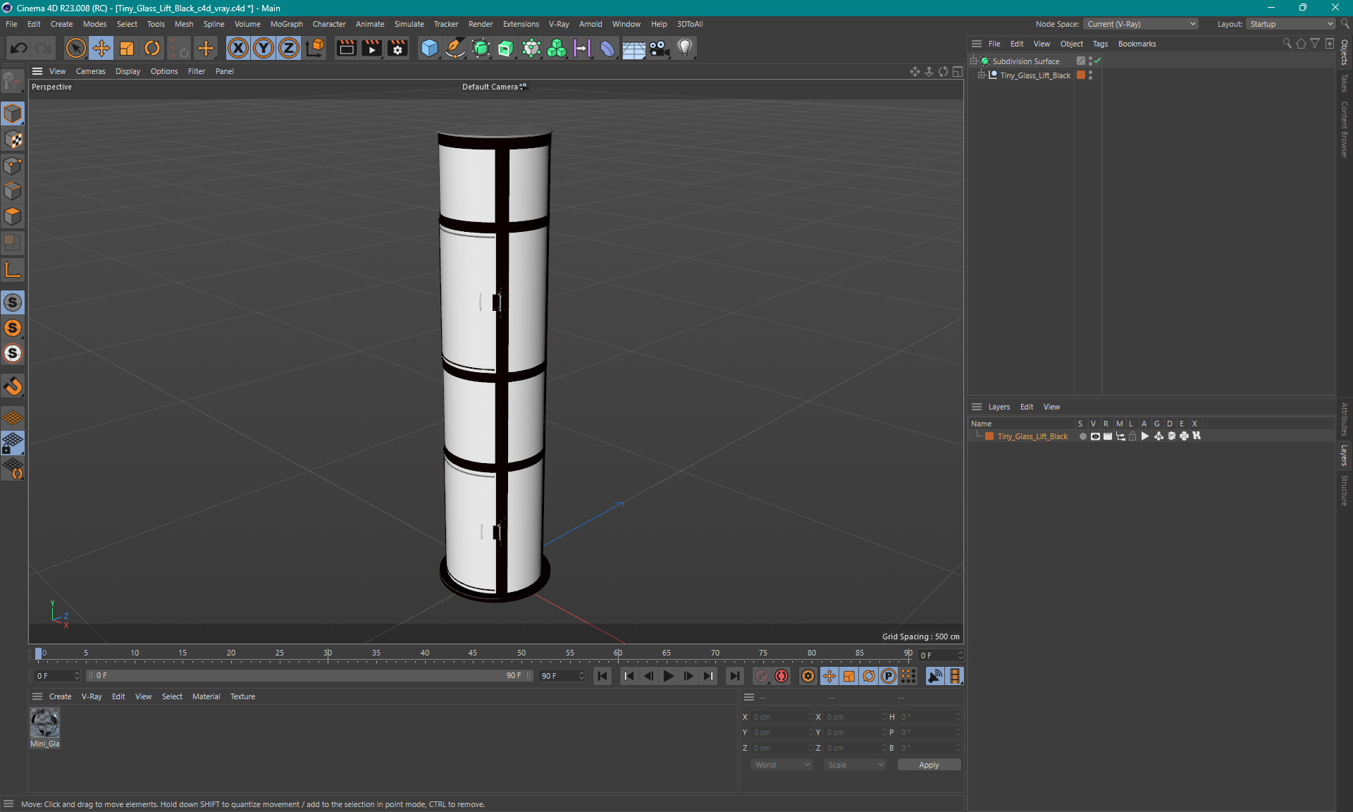1353x812 pixels.
Task: Collapse Subdivision Surface tree node
Action: pyautogui.click(x=974, y=61)
